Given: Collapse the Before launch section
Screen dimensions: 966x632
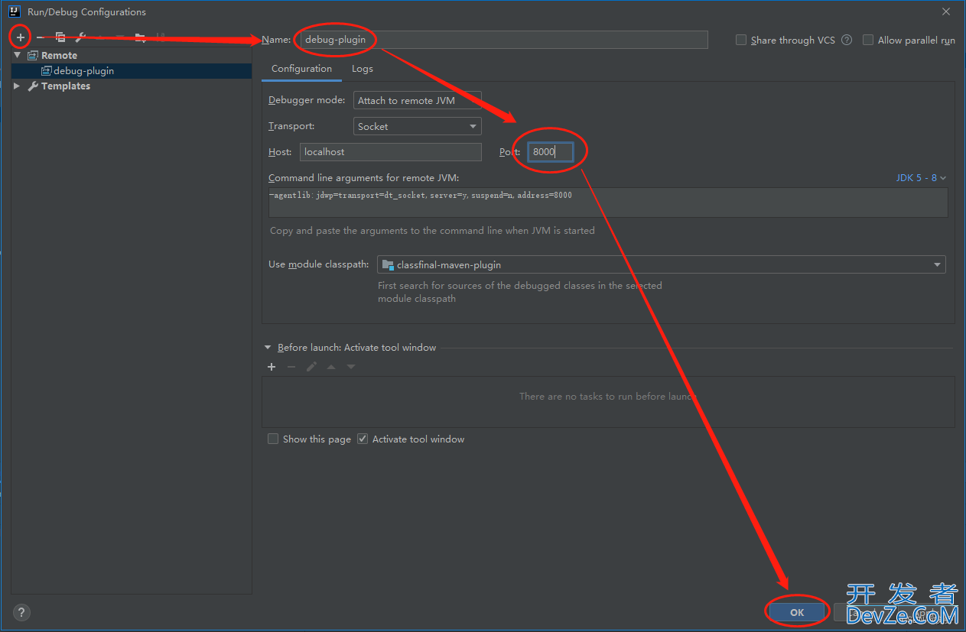Looking at the screenshot, I should pos(268,347).
